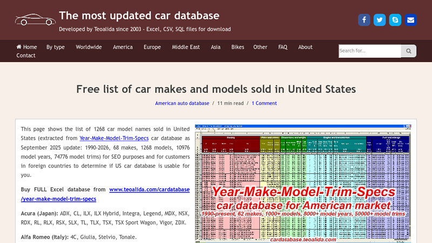Open the email envelope icon

pos(410,20)
